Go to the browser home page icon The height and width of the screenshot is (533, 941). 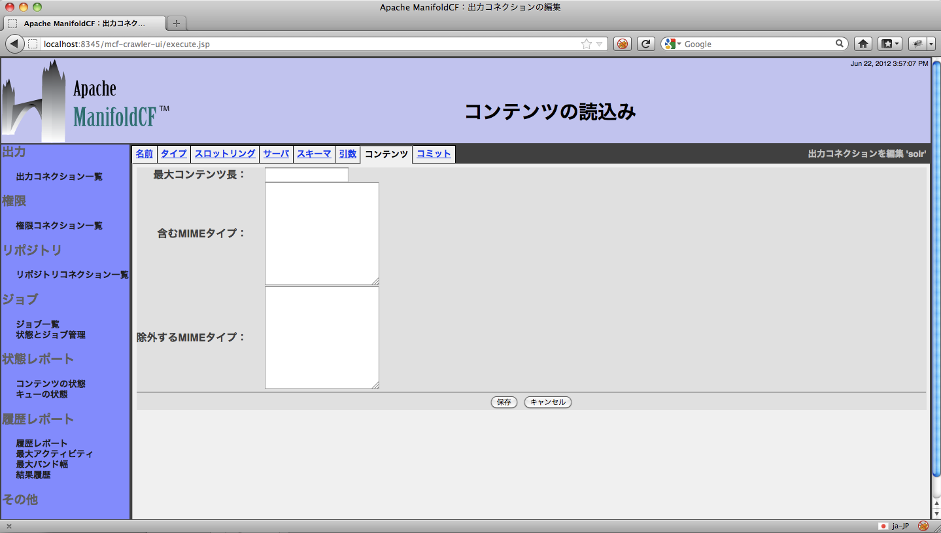(x=863, y=44)
